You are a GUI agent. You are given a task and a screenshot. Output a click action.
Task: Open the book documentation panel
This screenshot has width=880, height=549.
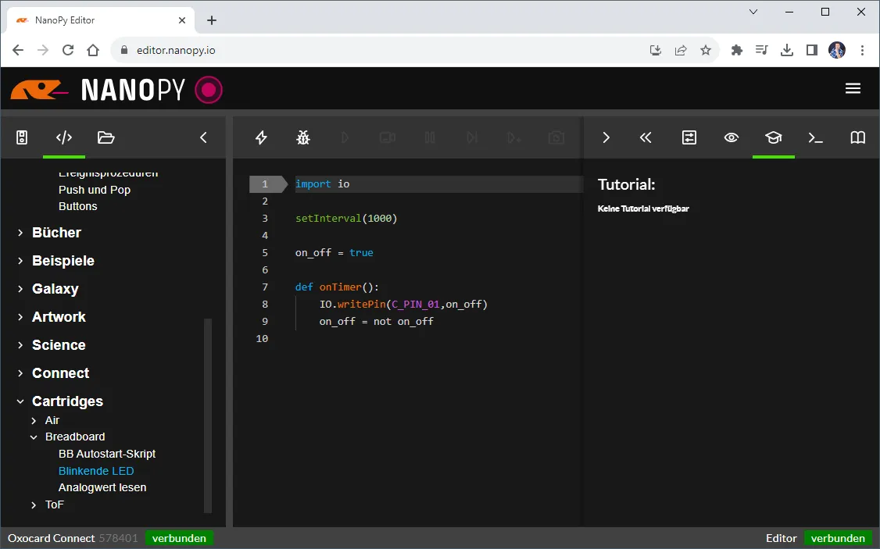pos(857,137)
